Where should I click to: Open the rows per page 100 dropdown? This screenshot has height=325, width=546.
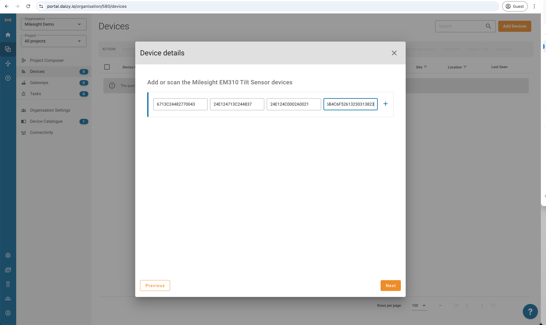pyautogui.click(x=419, y=305)
